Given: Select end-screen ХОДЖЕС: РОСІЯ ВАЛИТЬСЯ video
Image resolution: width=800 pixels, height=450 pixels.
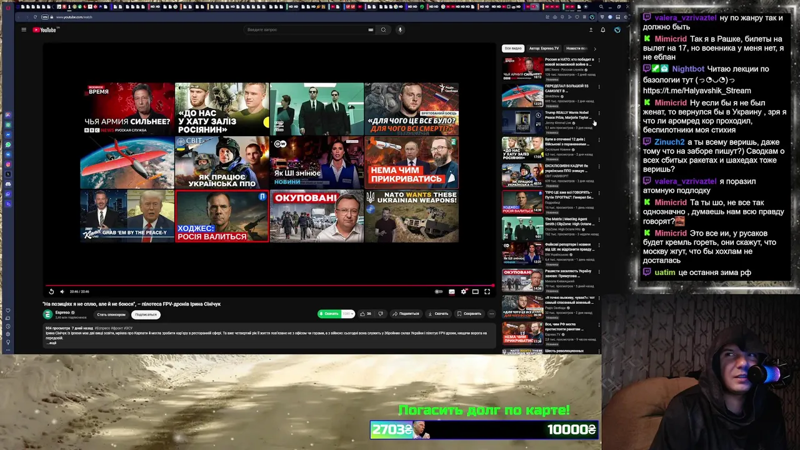Looking at the screenshot, I should pos(222,216).
